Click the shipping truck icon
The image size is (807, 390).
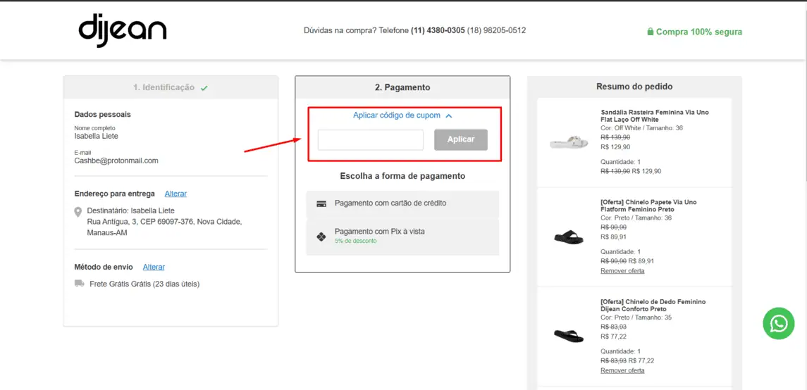(79, 283)
